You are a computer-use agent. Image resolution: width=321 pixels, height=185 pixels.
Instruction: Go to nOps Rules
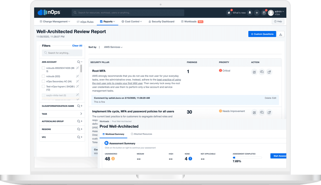pyautogui.click(x=85, y=22)
